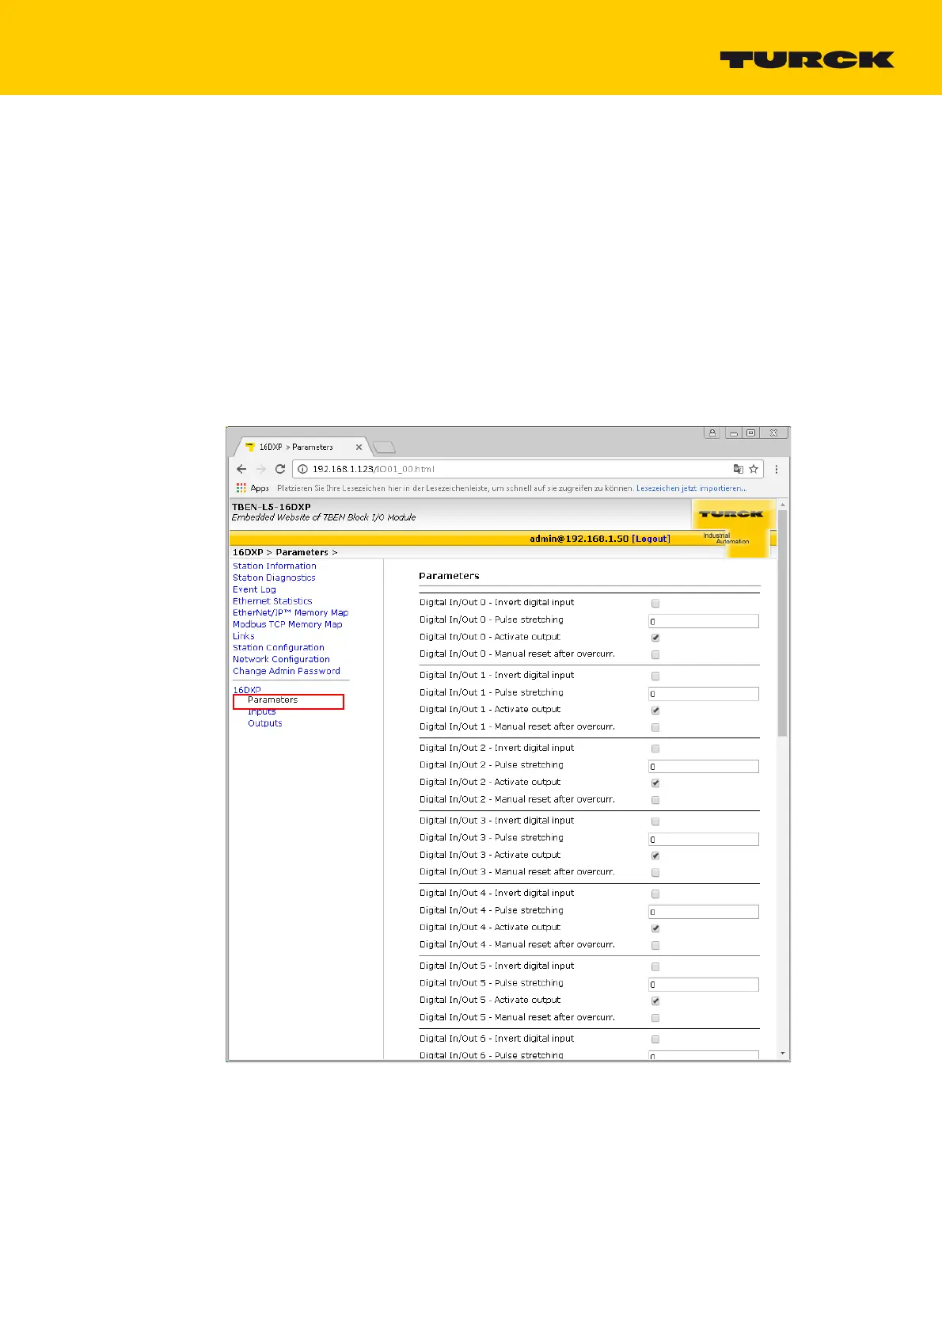Toggle Digital In/Out 0 Manual reset after overcurr.

[x=655, y=655]
